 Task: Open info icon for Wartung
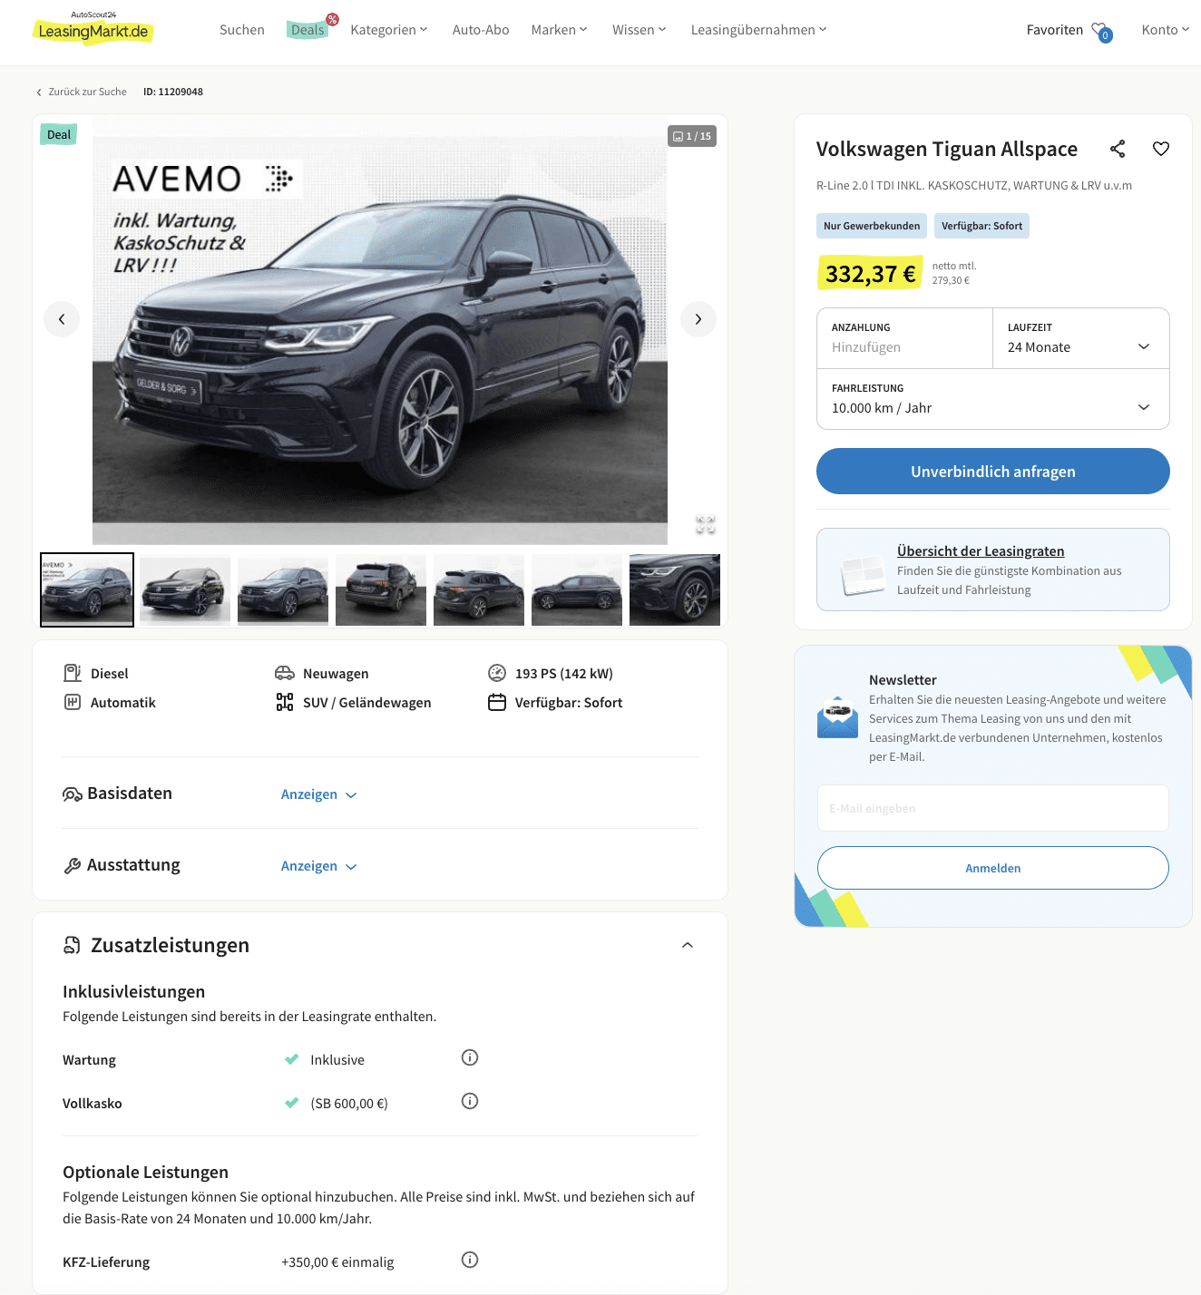tap(470, 1057)
